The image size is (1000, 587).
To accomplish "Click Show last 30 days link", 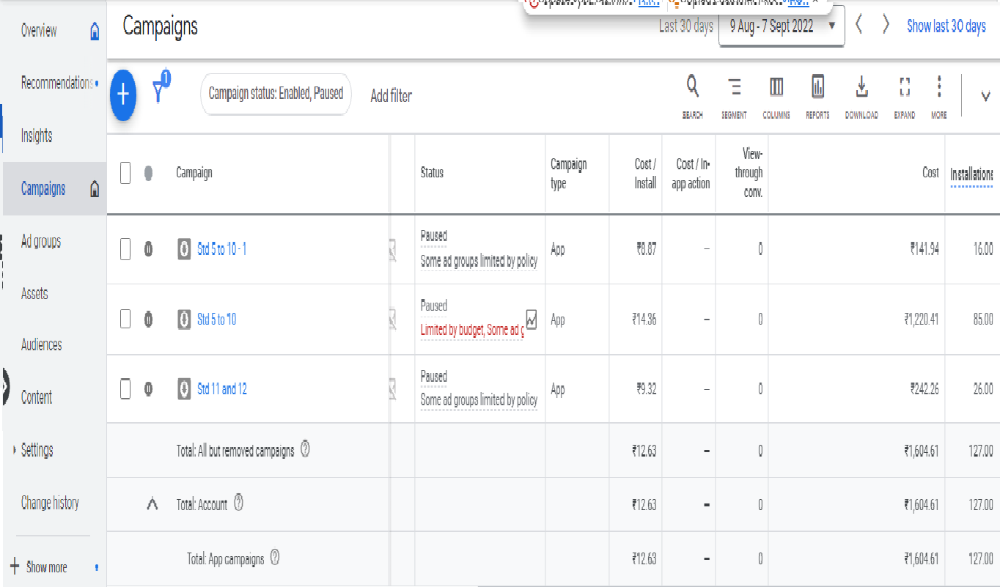I will [x=946, y=26].
